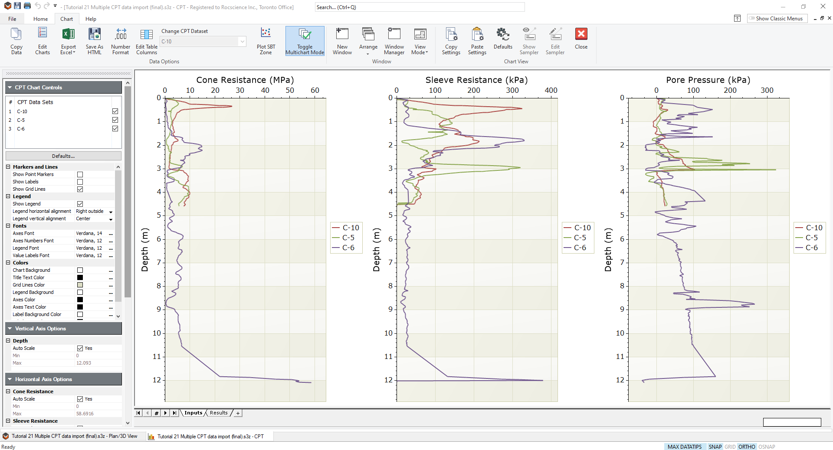Disable Show Grid Lines
The image size is (833, 450).
pos(80,189)
